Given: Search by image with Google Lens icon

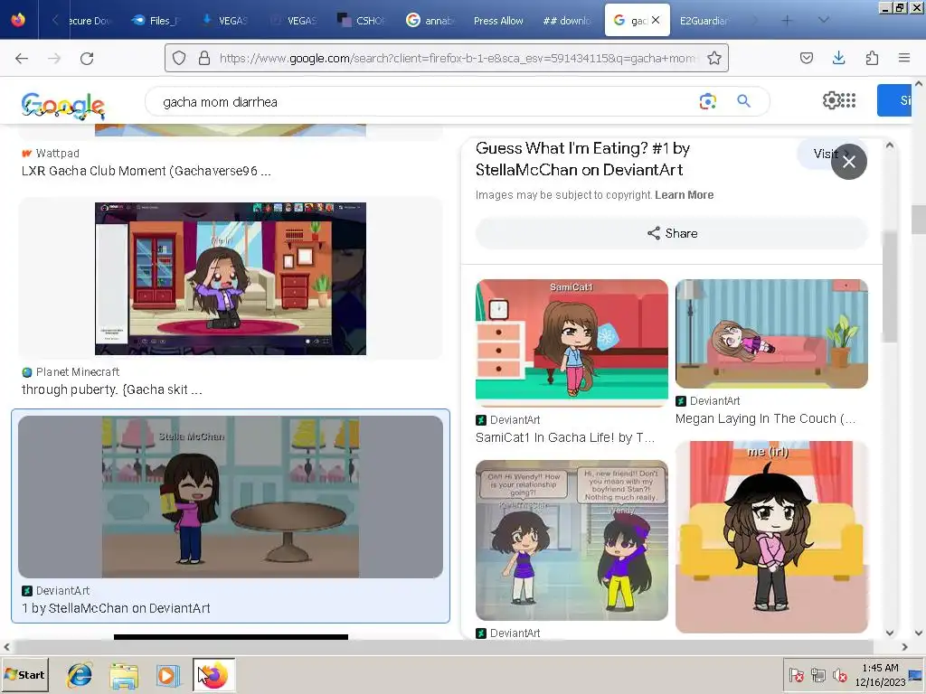Looking at the screenshot, I should [x=707, y=101].
